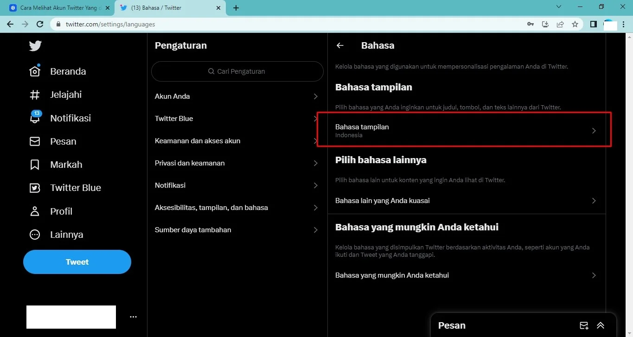Open password key icon in address bar

[531, 24]
